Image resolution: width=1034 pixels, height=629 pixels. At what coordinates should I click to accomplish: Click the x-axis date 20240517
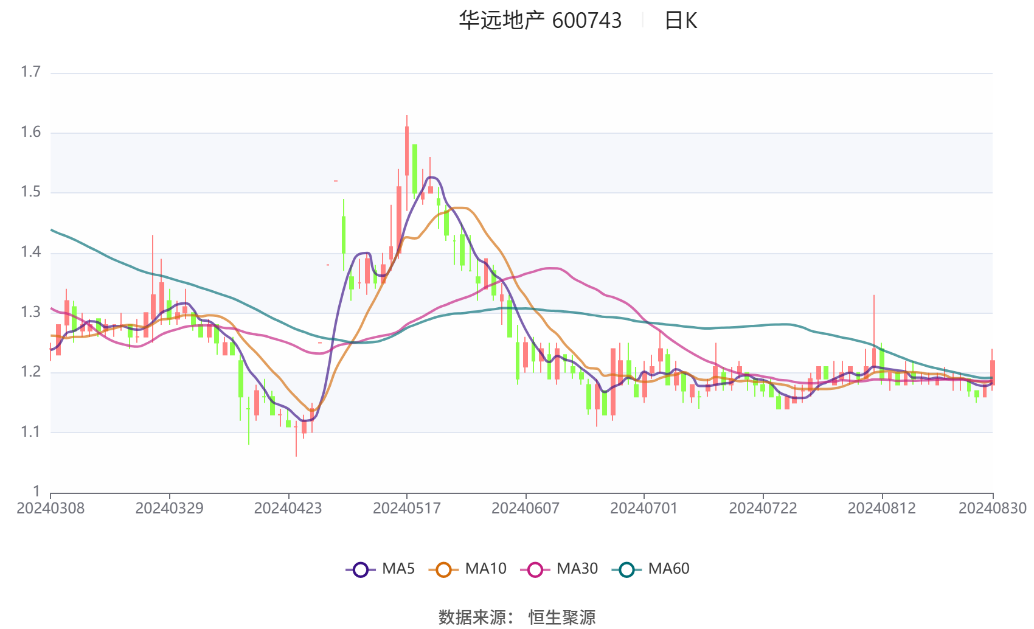[406, 509]
